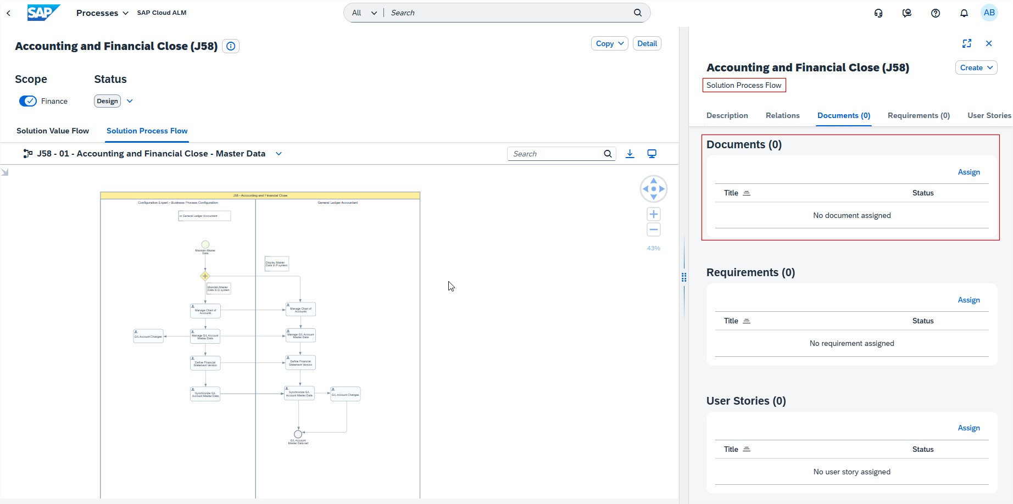Click the download diagram icon
Image resolution: width=1013 pixels, height=504 pixels.
click(x=630, y=154)
